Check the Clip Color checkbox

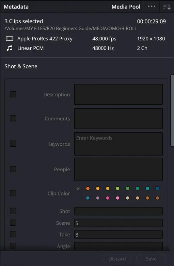tap(13, 193)
